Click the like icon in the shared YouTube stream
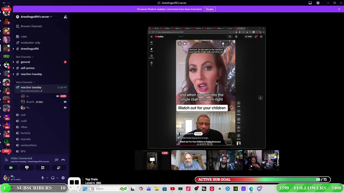 pyautogui.click(x=238, y=103)
